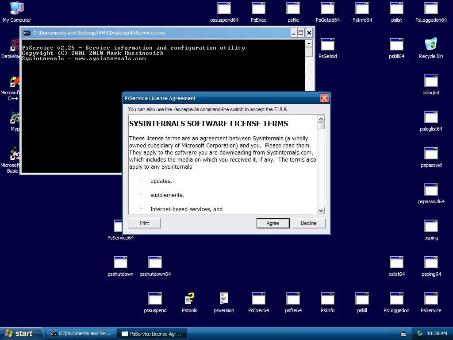Select the pspasswd64 desktop icon

(431, 194)
